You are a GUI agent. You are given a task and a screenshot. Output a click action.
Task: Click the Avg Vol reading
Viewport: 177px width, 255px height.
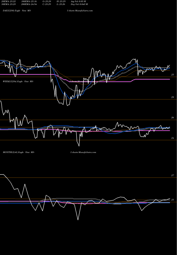pyautogui.click(x=78, y=1)
